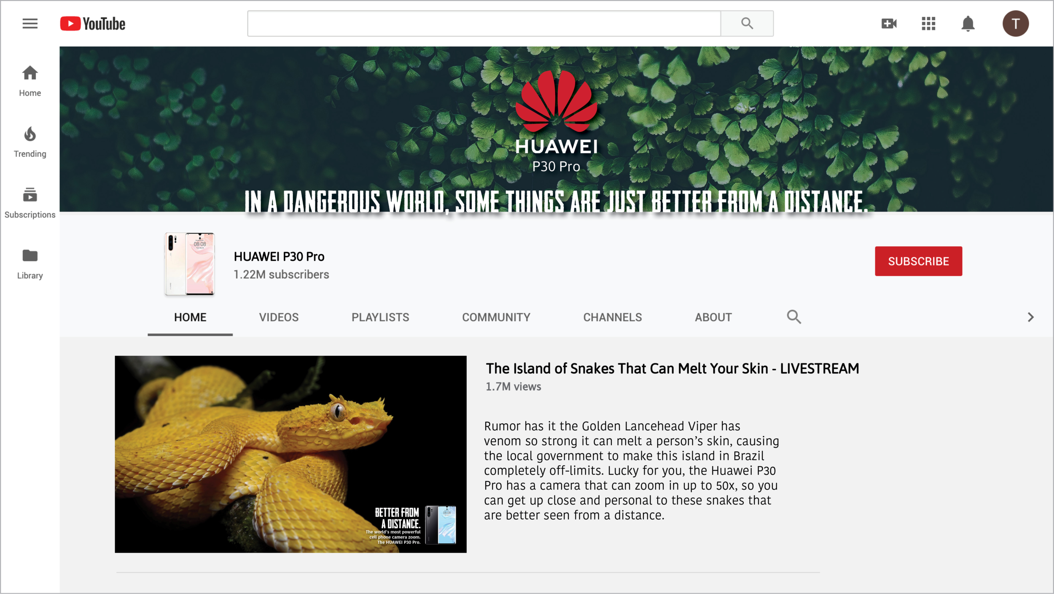Open the YouTube apps grid
Screen dimensions: 1054x594
928,24
